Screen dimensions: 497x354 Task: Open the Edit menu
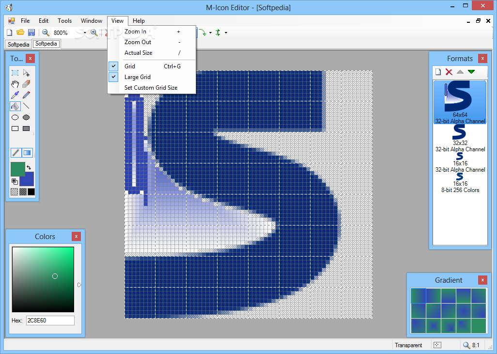point(44,21)
